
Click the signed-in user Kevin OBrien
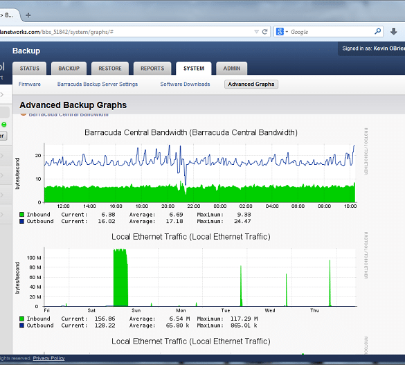389,48
